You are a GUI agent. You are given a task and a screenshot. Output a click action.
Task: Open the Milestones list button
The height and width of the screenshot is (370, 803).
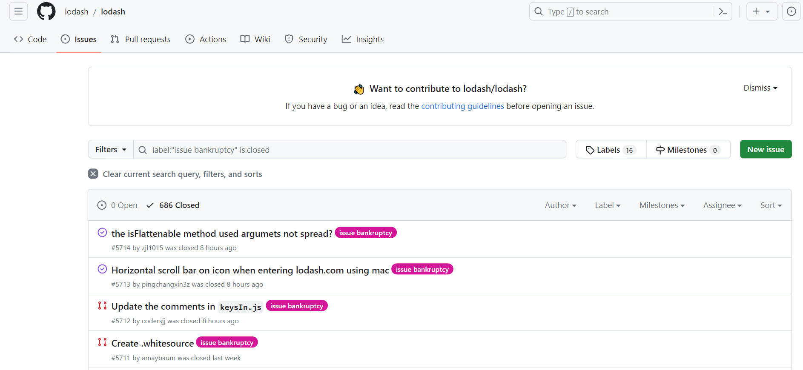coord(688,150)
